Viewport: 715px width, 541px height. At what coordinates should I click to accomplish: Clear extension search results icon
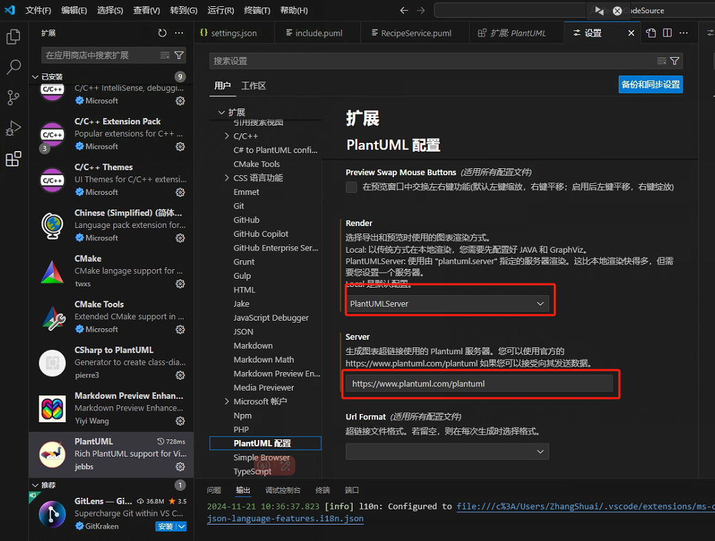click(165, 55)
